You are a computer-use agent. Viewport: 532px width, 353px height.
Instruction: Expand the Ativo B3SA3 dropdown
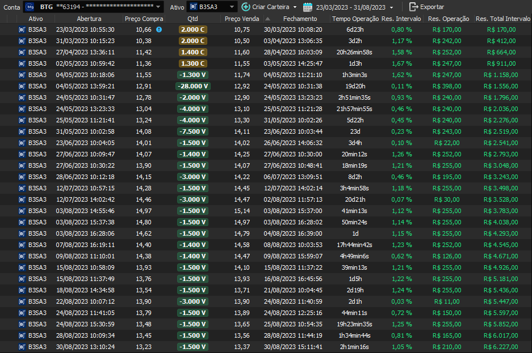[x=231, y=7]
